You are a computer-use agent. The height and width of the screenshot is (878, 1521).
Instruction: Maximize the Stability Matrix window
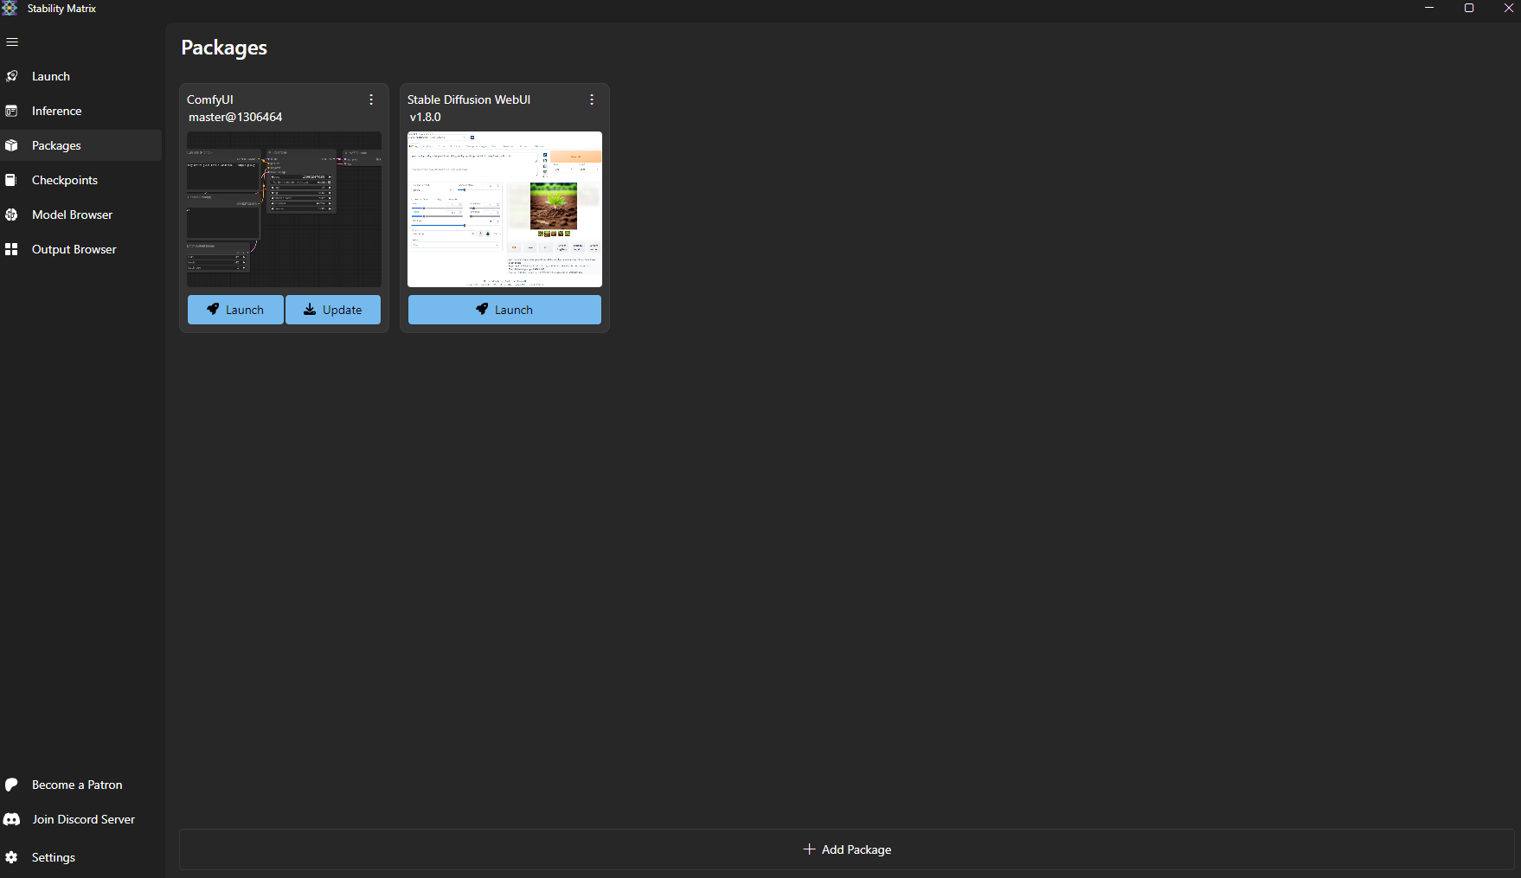tap(1469, 8)
